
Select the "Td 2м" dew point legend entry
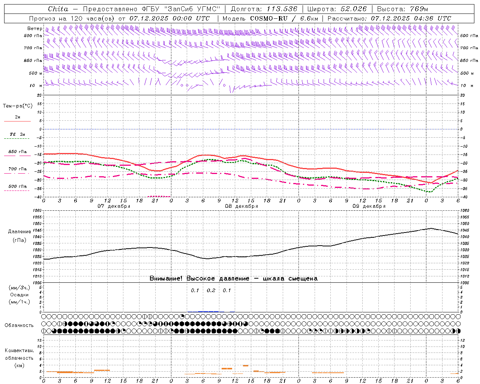17,134
